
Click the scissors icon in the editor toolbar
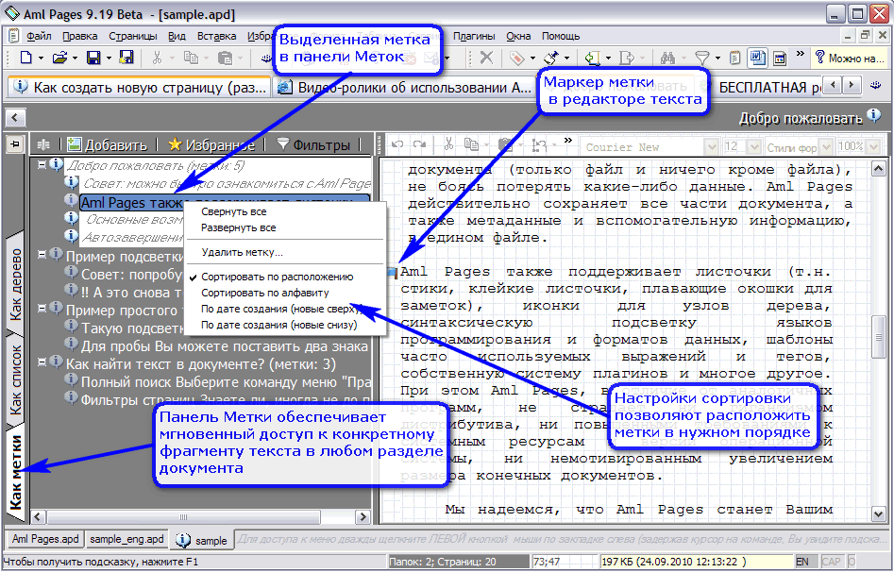click(x=448, y=144)
